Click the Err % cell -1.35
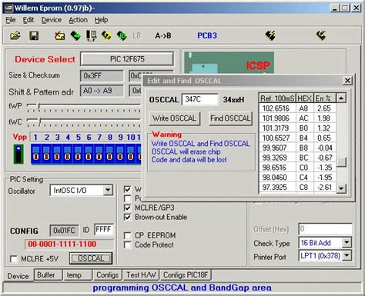365x296 pixels. click(x=325, y=168)
